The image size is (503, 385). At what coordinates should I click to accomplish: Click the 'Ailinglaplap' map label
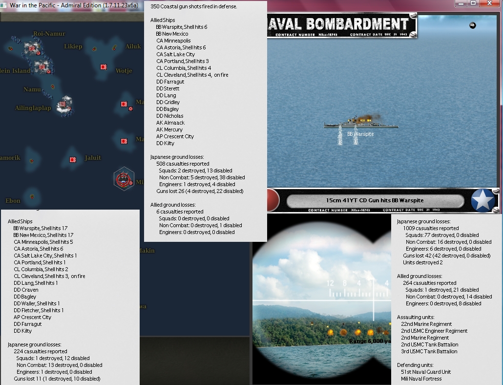pos(33,108)
